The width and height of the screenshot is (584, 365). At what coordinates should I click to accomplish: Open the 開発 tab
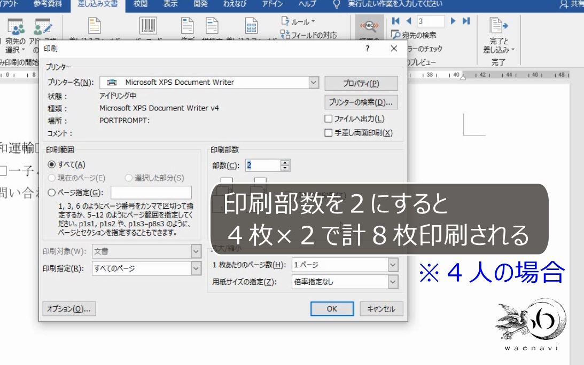(200, 4)
